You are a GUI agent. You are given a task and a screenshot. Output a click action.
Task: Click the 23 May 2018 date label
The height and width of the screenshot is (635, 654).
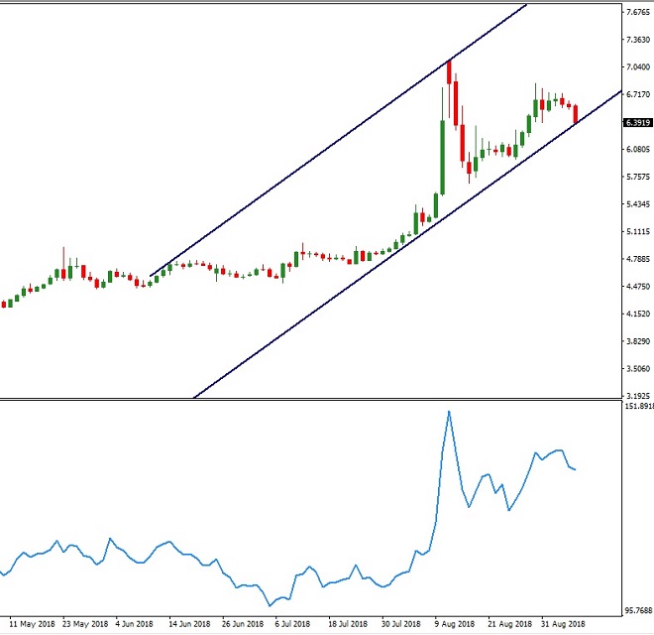(x=85, y=624)
